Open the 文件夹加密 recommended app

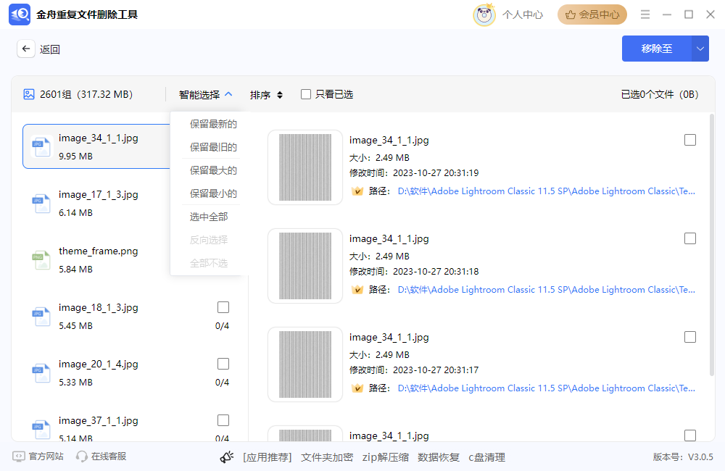pyautogui.click(x=327, y=457)
